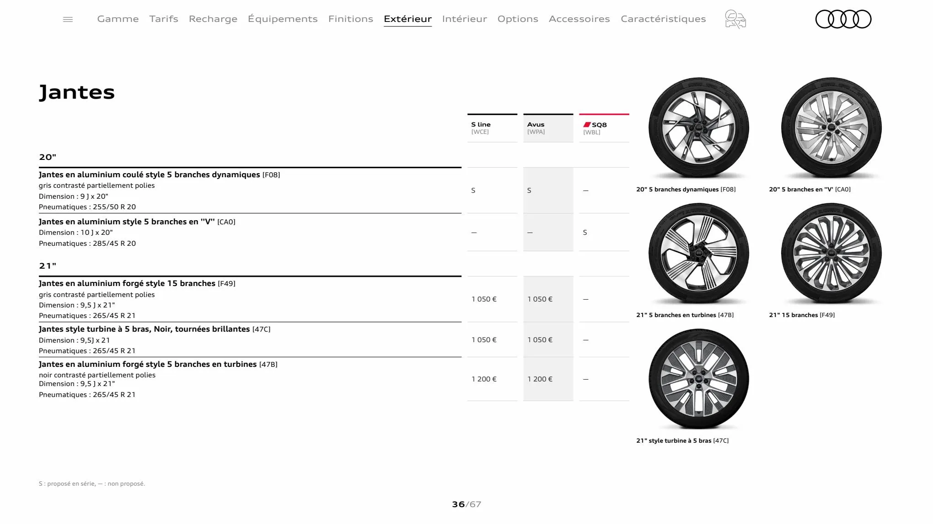Viewport: 933px width, 524px height.
Task: Open the Options tab
Action: click(518, 19)
